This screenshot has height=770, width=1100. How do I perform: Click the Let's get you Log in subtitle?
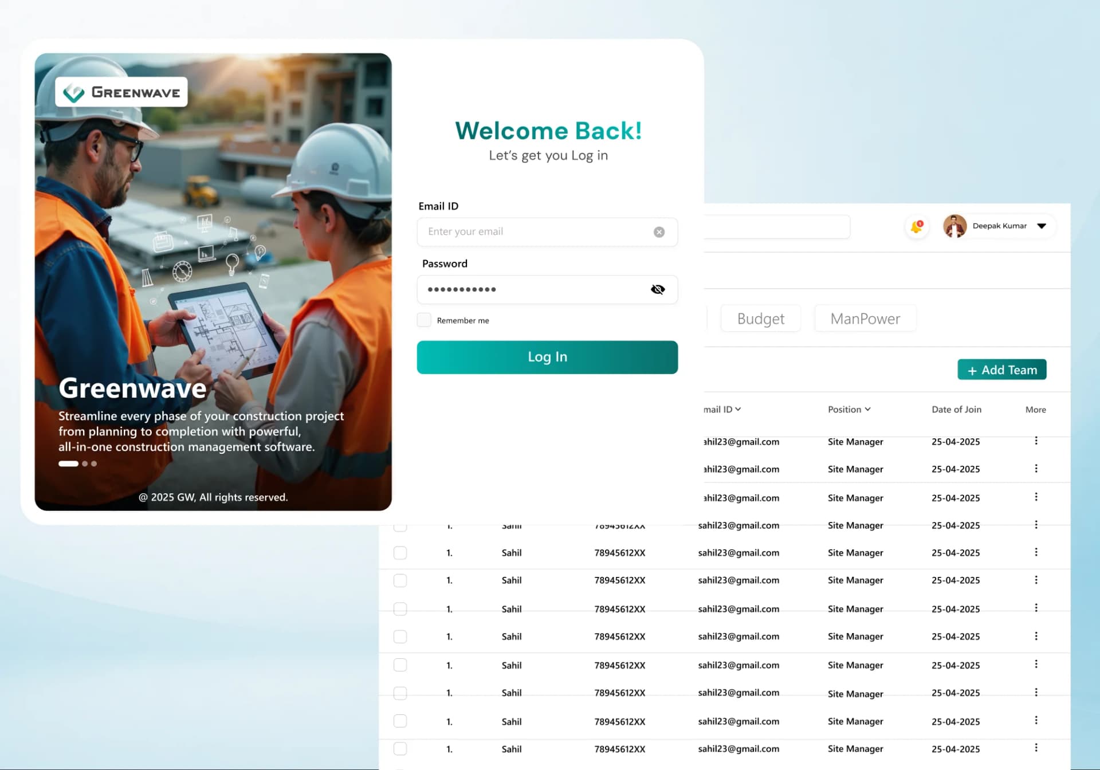(x=548, y=155)
